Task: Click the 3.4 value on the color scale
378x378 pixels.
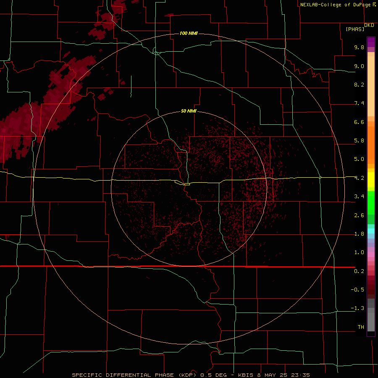Action: click(x=359, y=197)
